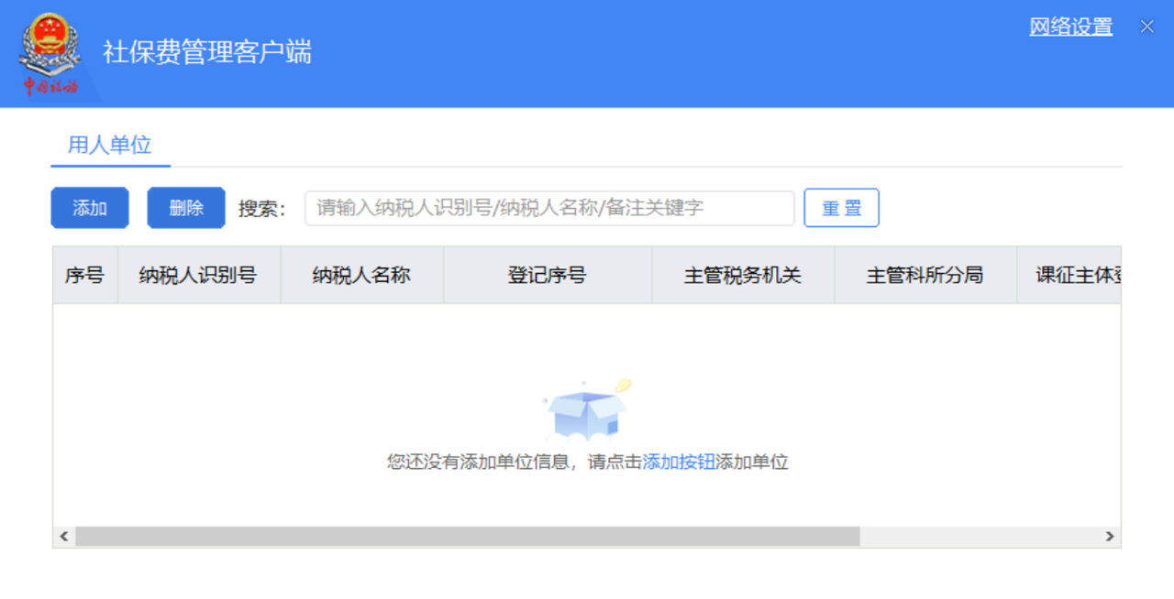1174x599 pixels.
Task: Click the horizontal scrollbar left arrow
Action: pyautogui.click(x=64, y=537)
